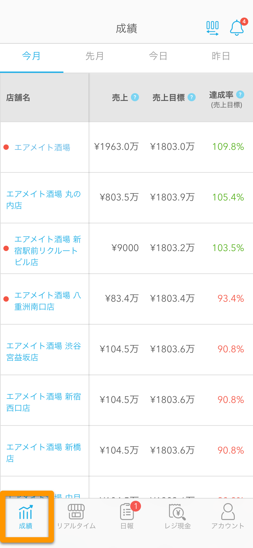Image resolution: width=253 pixels, height=548 pixels.
Task: Select the 成績 chart icon in bottom bar
Action: pyautogui.click(x=26, y=512)
